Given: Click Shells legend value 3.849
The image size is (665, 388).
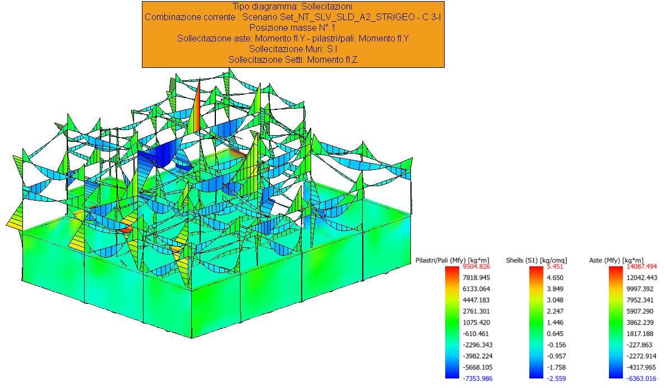Looking at the screenshot, I should [555, 289].
